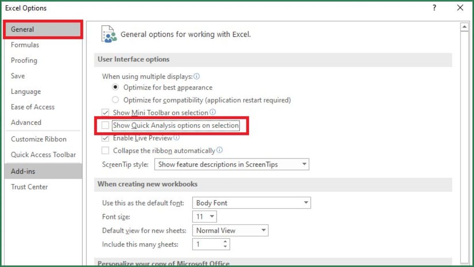Toggle Show Mini Toolbar on selection
The width and height of the screenshot is (474, 267).
tap(105, 113)
